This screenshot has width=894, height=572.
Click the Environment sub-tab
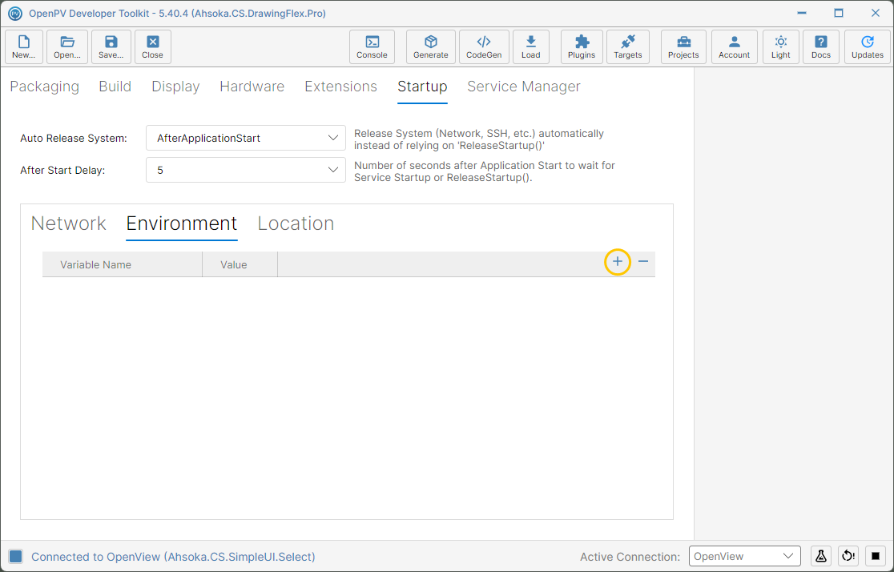coord(182,224)
